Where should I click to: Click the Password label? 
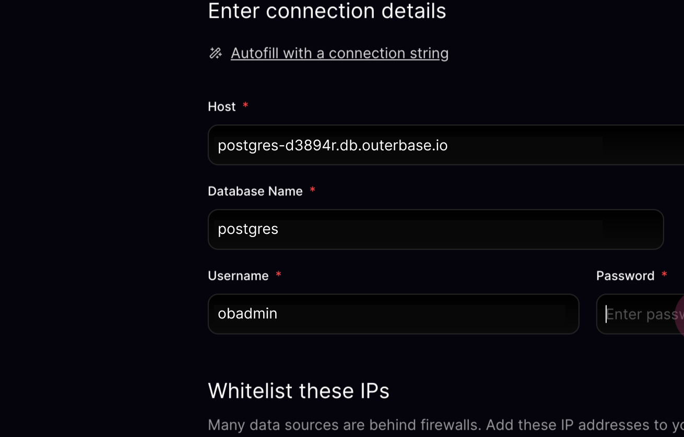tap(625, 275)
